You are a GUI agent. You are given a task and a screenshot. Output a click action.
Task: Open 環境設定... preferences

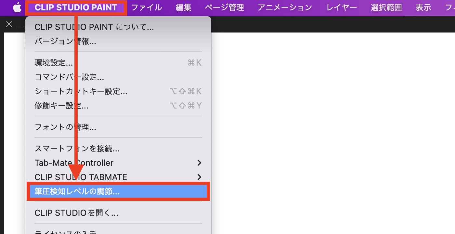tap(54, 63)
